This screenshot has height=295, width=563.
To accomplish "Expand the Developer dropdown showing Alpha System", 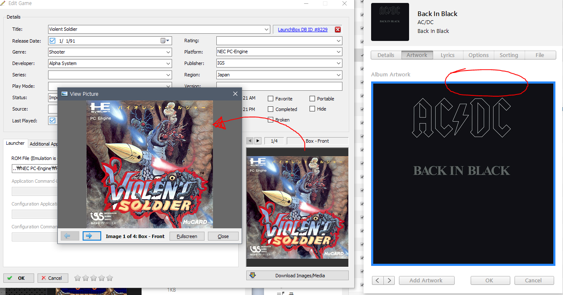I will [168, 64].
